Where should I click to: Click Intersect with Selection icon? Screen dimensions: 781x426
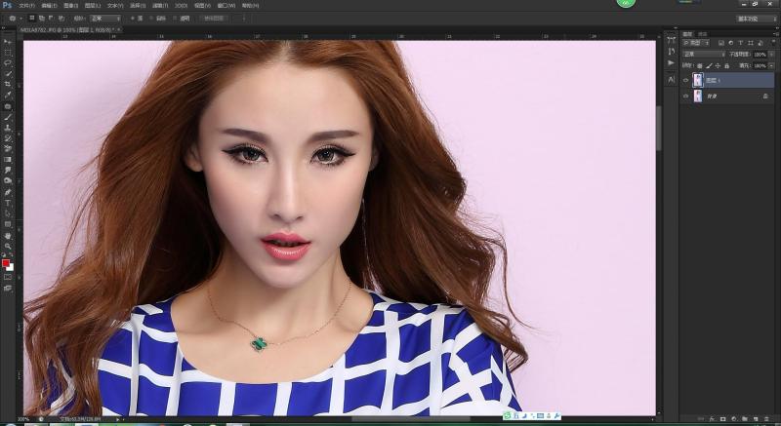coord(62,19)
